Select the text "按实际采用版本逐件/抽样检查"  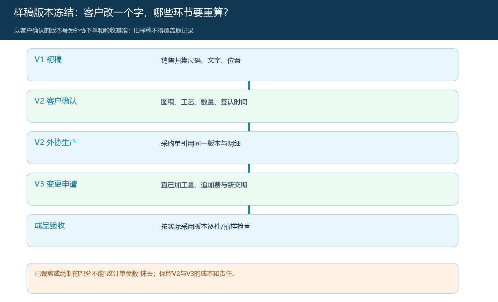[206, 226]
